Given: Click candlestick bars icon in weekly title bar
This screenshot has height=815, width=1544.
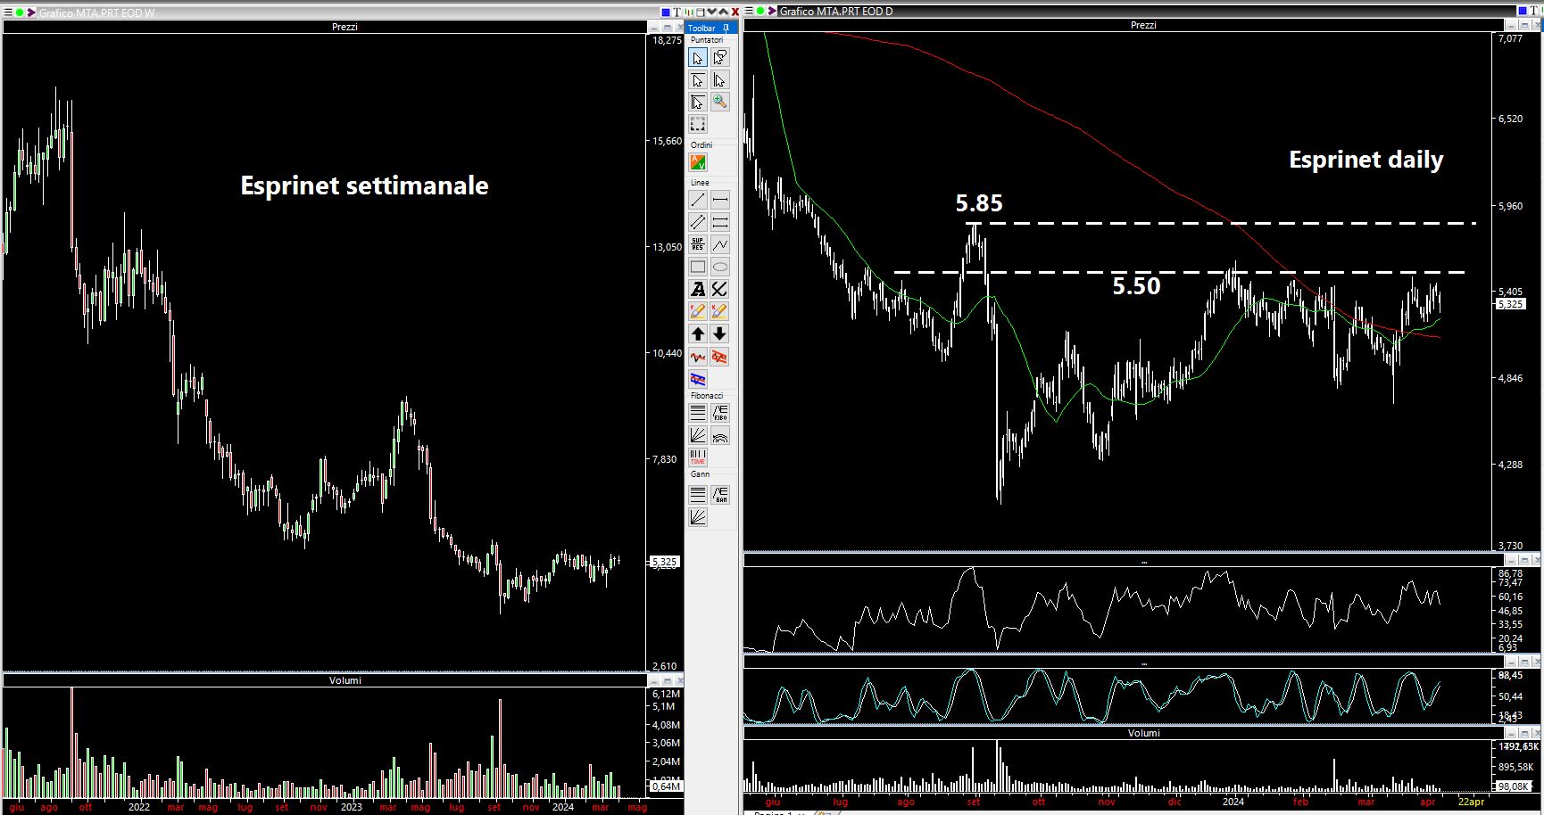Looking at the screenshot, I should [x=689, y=12].
